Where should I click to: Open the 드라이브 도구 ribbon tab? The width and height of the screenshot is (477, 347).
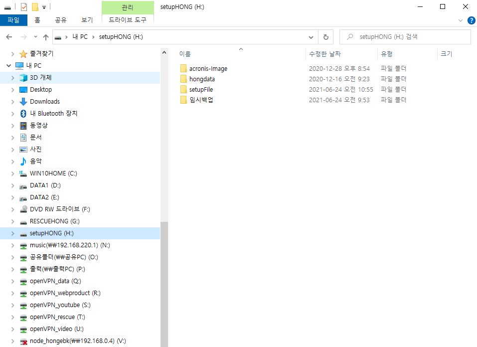tap(128, 20)
